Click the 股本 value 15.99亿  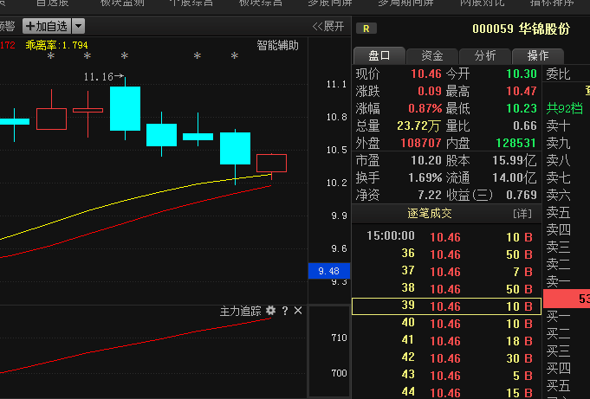pyautogui.click(x=515, y=161)
